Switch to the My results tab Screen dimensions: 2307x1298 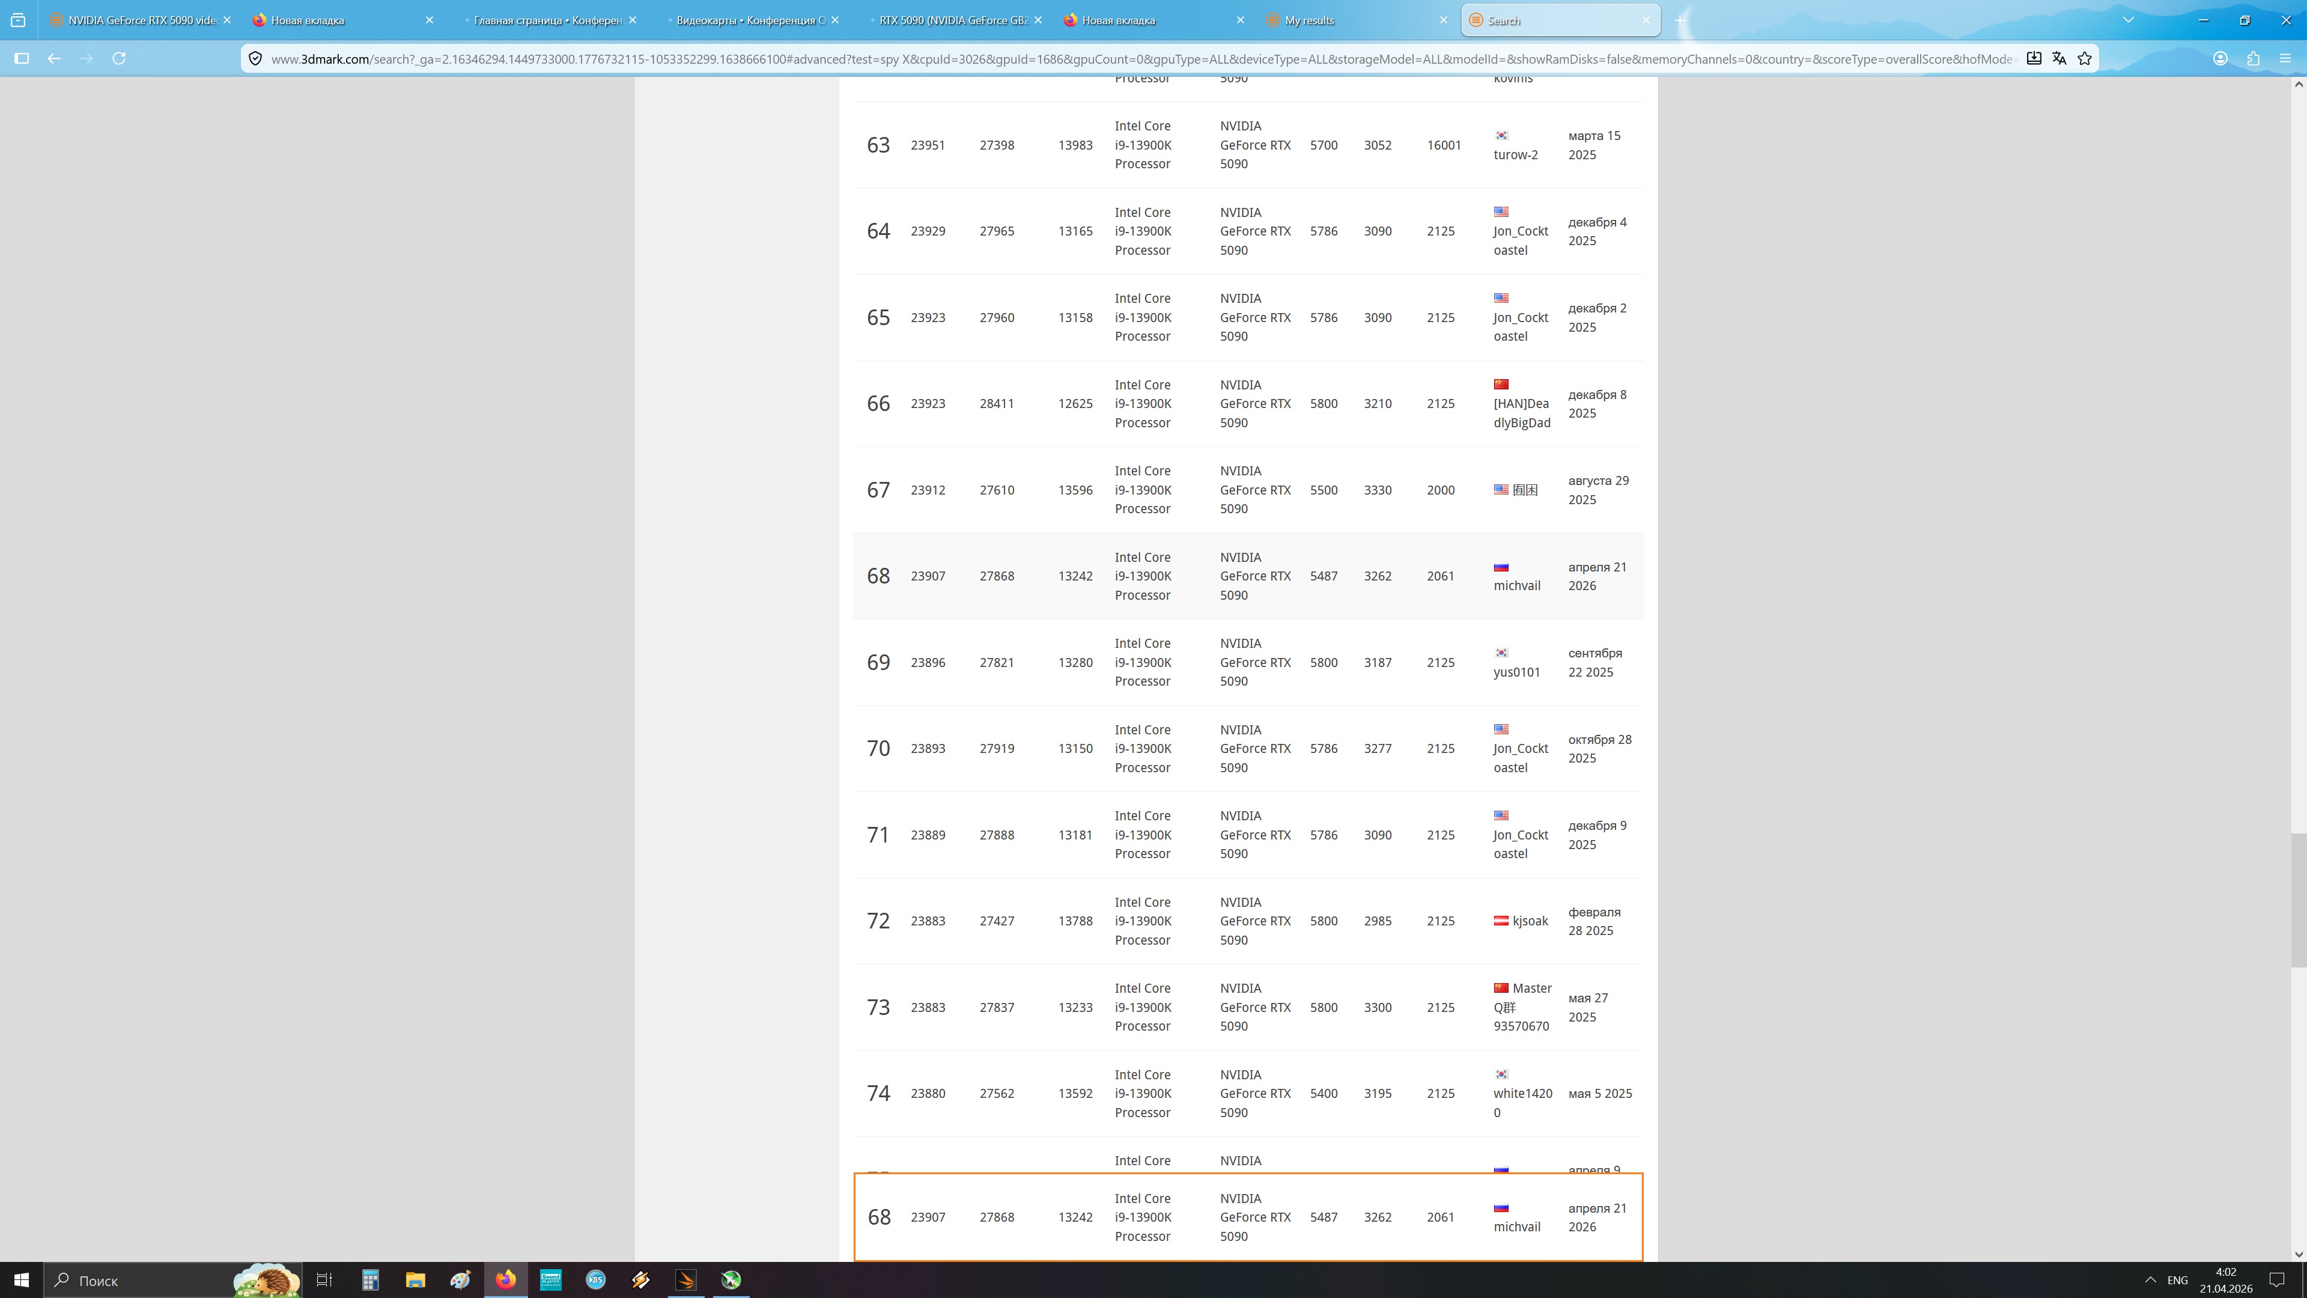pos(1309,20)
